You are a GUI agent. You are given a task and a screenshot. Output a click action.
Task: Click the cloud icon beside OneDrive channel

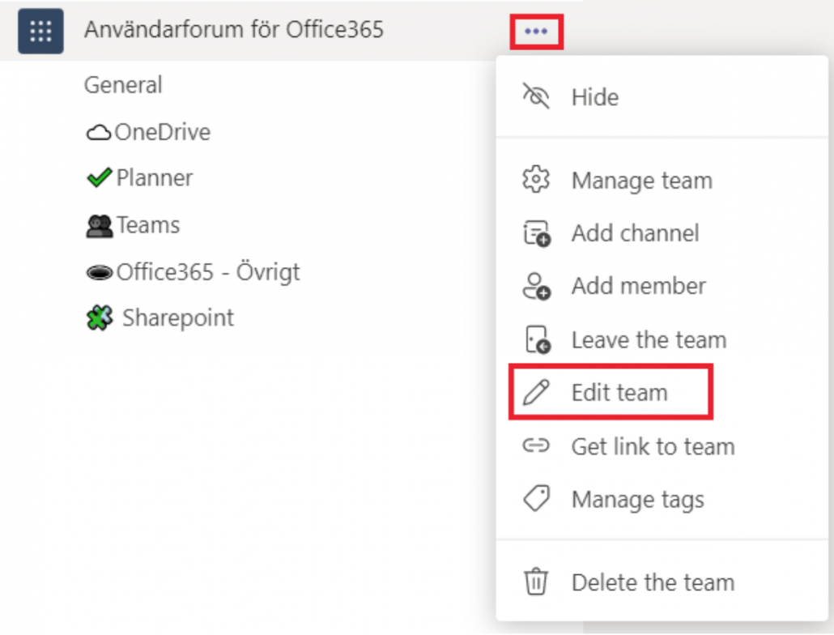tap(99, 132)
